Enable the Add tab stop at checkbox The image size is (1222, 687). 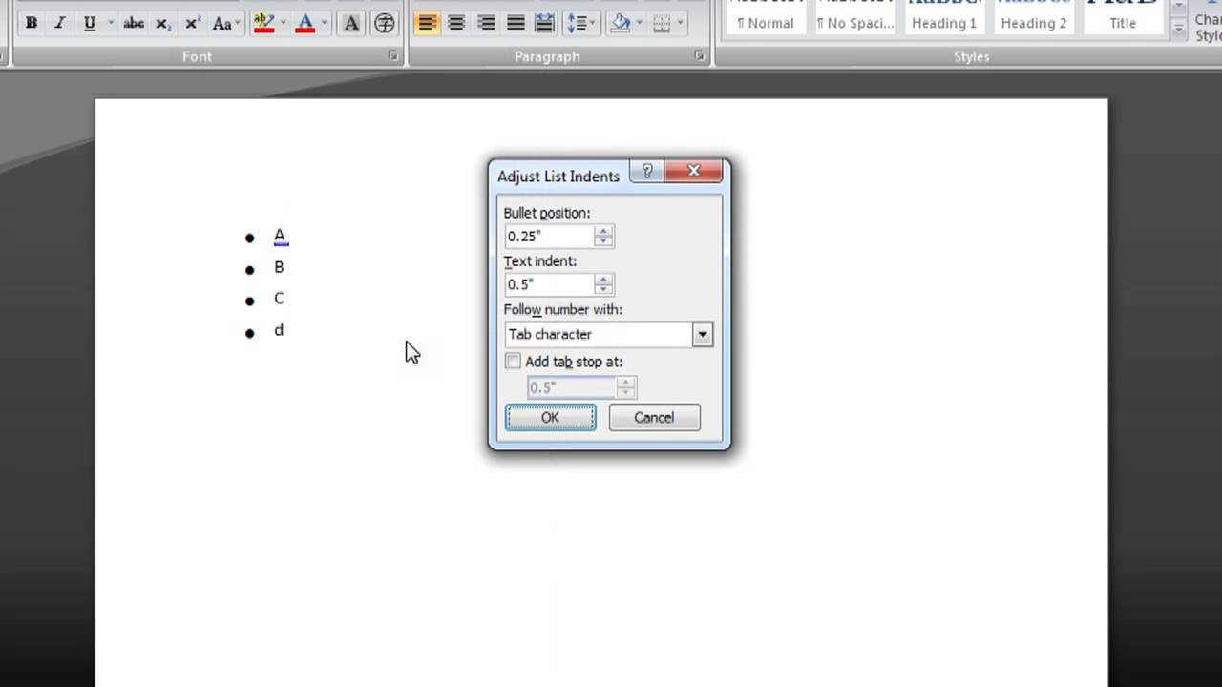514,362
